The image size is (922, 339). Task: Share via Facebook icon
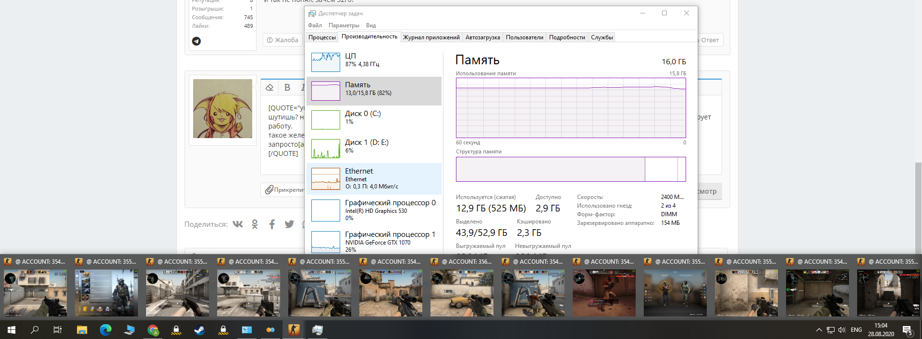coord(272,224)
